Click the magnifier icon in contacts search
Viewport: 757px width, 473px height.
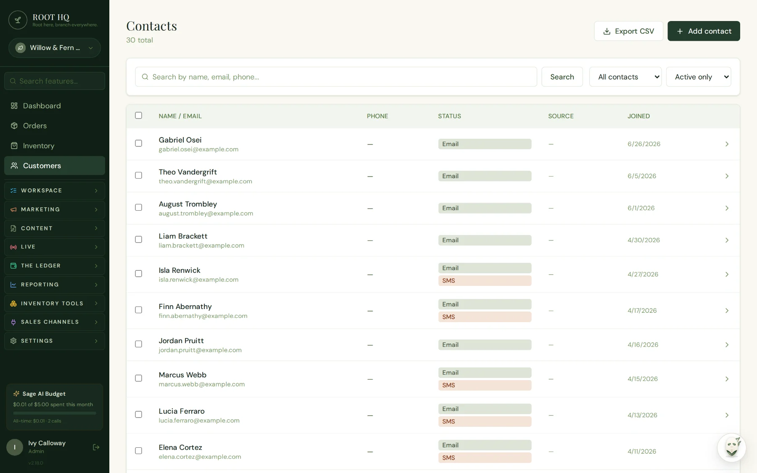pos(145,77)
